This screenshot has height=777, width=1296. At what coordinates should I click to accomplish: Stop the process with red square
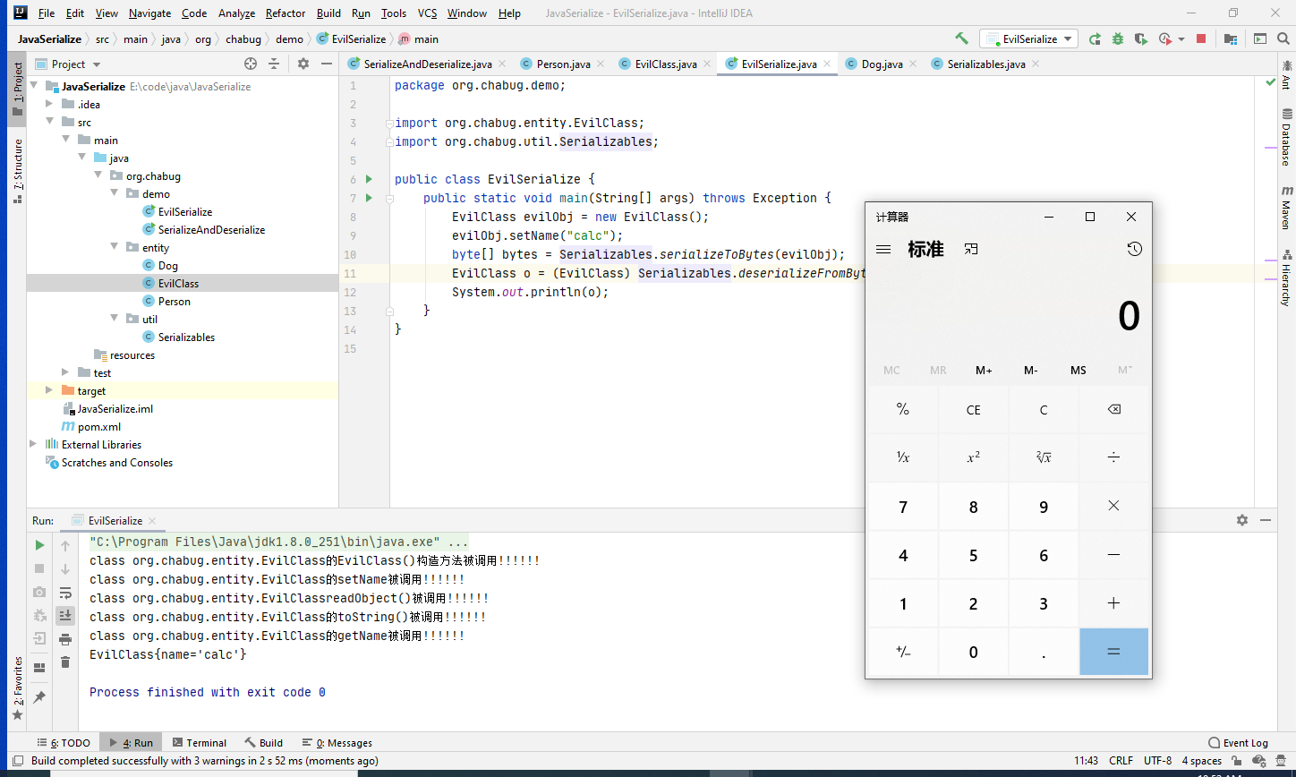coord(1201,38)
